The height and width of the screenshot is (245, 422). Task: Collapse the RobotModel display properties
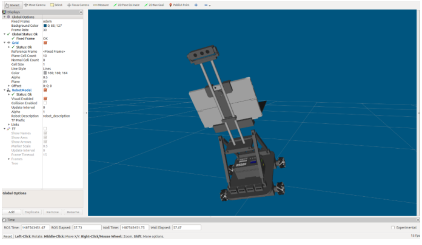point(4,90)
